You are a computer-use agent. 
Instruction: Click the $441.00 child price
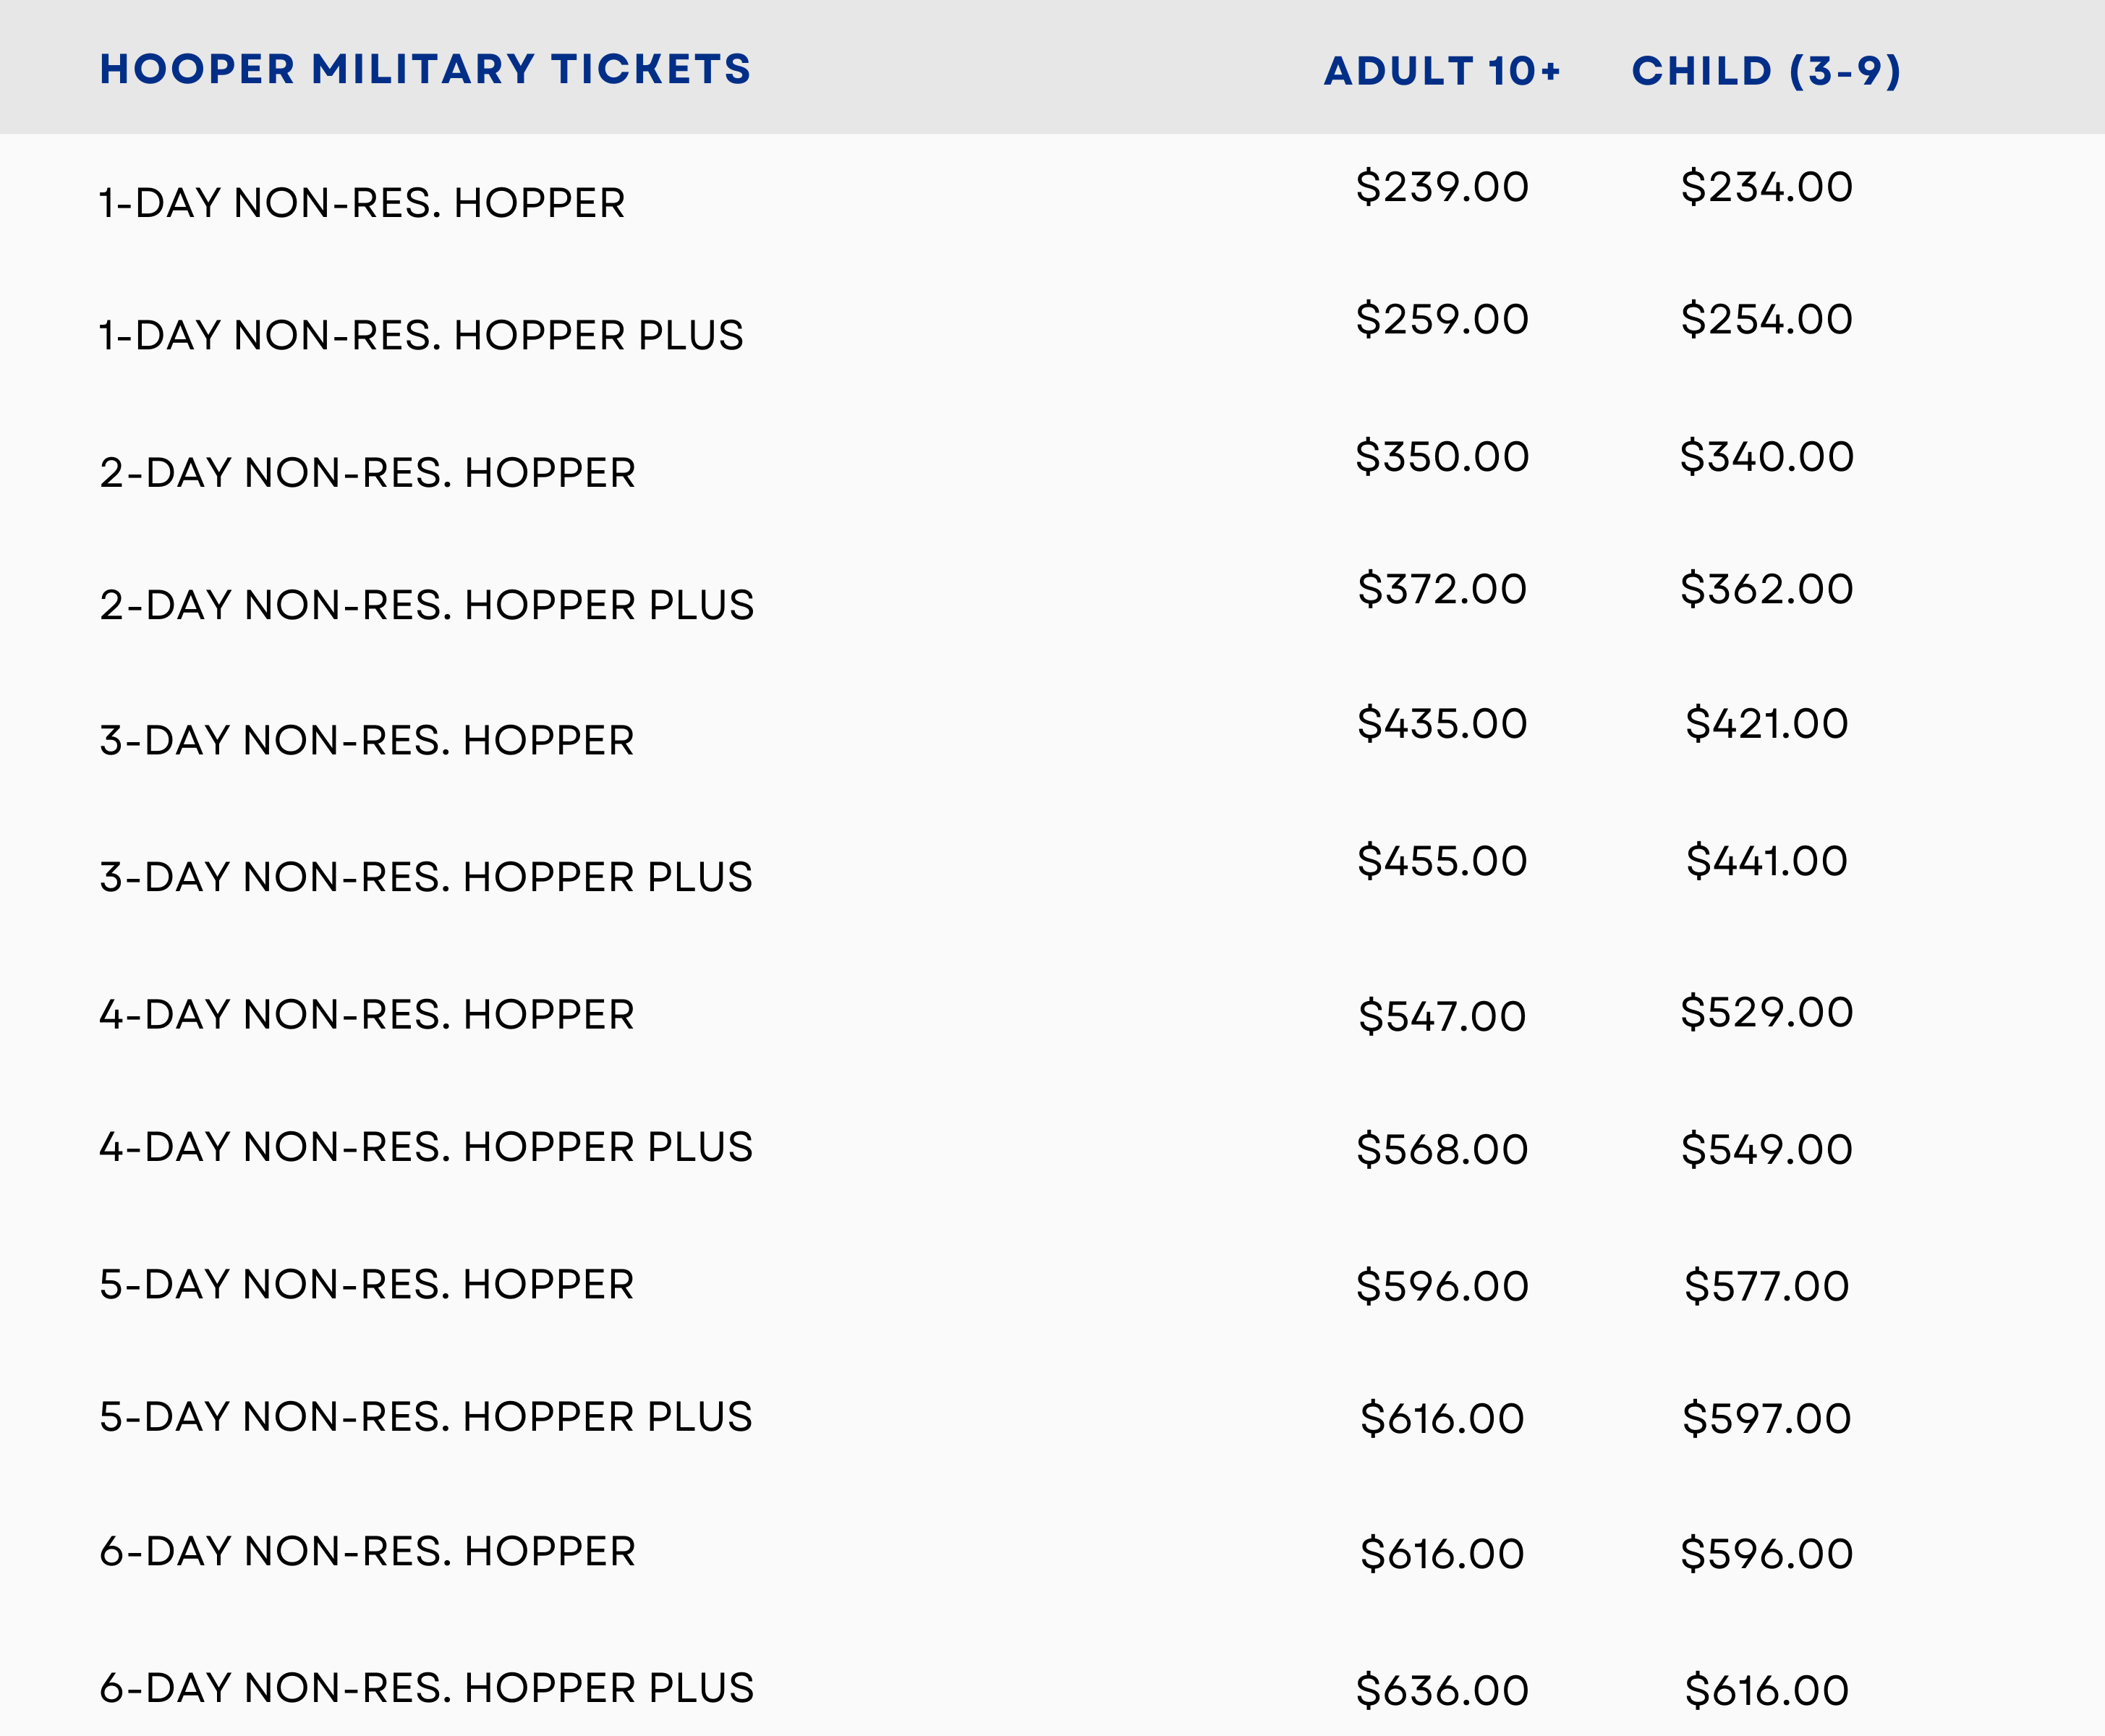[x=1766, y=860]
